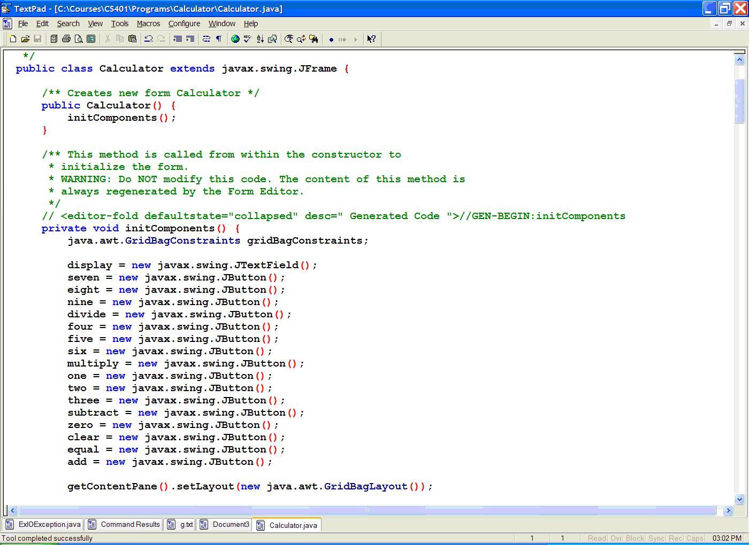Create a new document with toolbar icon
This screenshot has height=545, width=749.
point(13,39)
